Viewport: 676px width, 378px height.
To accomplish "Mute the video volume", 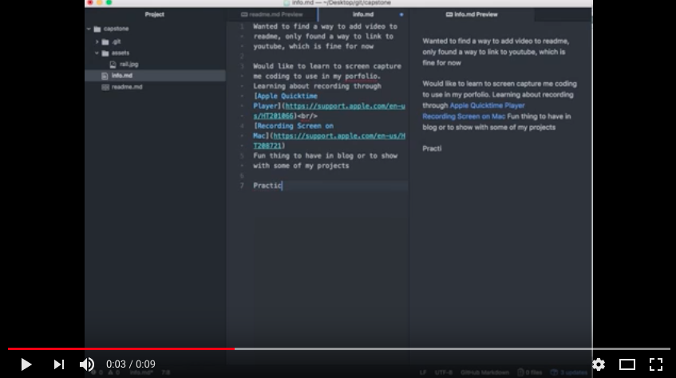I will (x=87, y=364).
